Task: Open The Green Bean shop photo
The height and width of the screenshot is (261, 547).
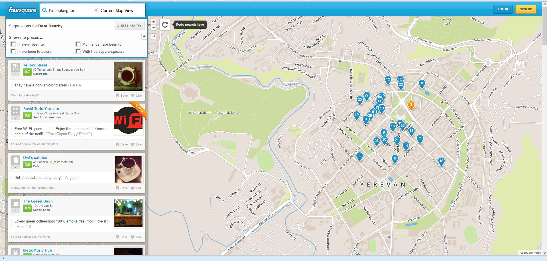Action: coord(128,213)
